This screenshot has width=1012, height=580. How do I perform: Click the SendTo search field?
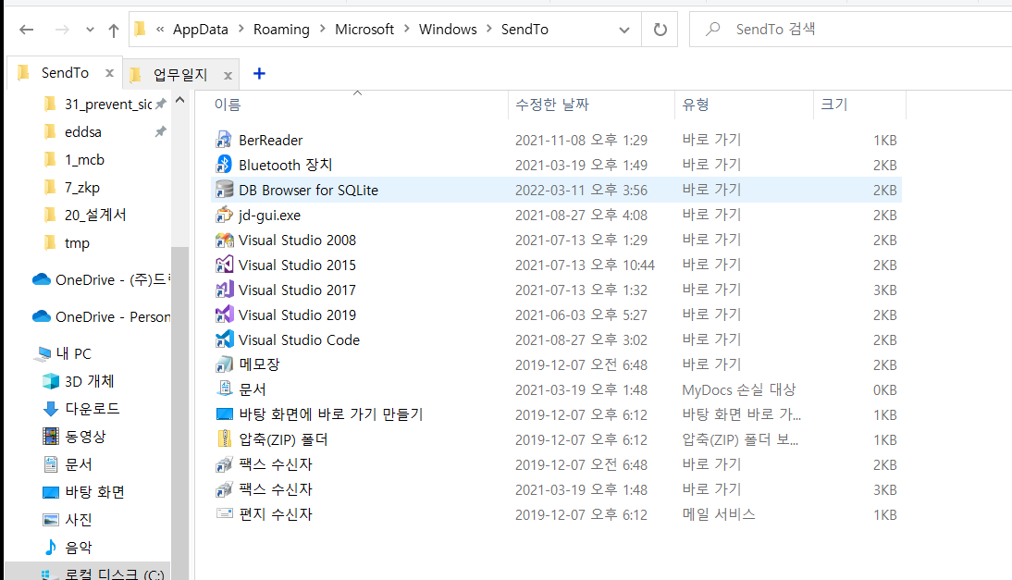851,29
